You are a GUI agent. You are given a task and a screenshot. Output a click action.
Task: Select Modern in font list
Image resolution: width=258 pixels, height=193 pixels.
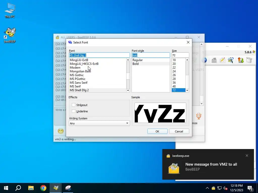click(x=98, y=67)
